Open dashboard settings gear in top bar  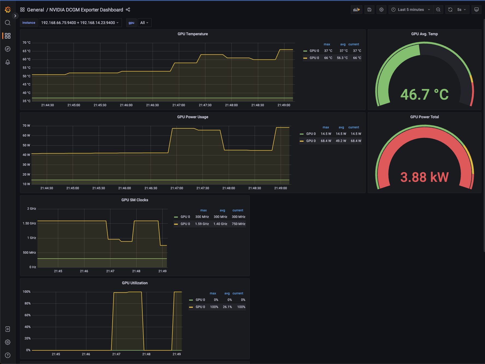click(381, 10)
